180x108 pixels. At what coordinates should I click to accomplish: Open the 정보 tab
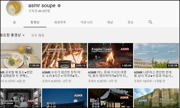click(131, 22)
